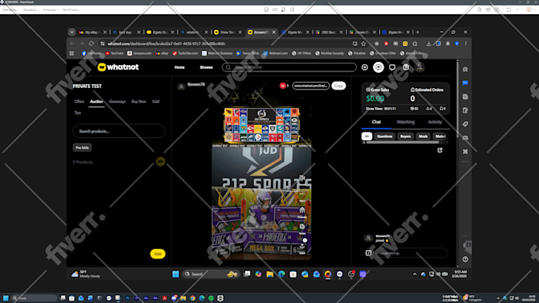
Task: Open the tab search dropdown arrow
Action: pyautogui.click(x=71, y=33)
